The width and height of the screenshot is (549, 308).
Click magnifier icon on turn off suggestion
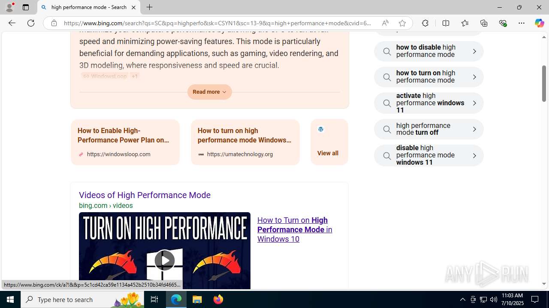pyautogui.click(x=387, y=129)
